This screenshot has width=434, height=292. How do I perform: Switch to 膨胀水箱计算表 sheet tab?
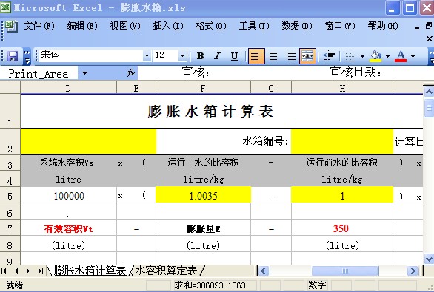(x=90, y=271)
